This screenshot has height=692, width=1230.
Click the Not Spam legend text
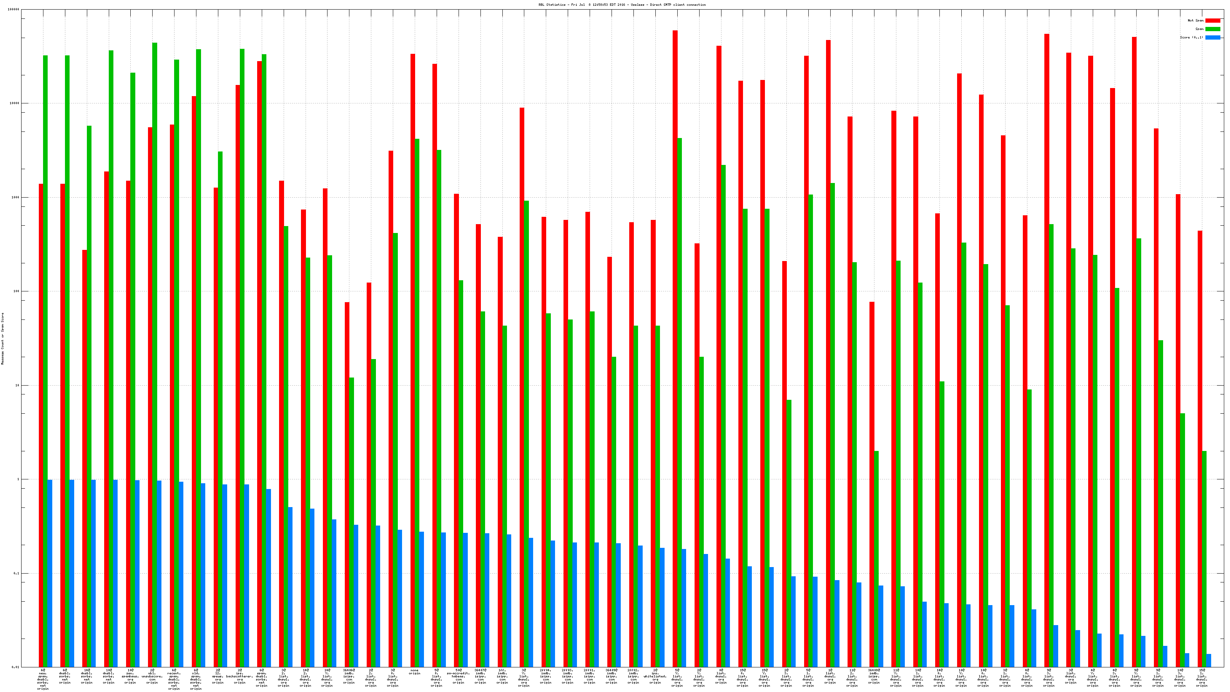pyautogui.click(x=1196, y=20)
